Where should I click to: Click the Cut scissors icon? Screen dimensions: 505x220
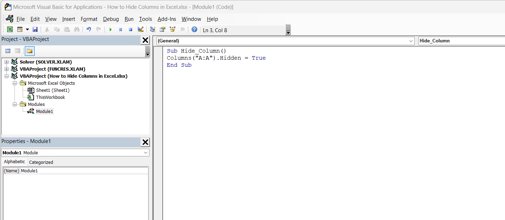(x=47, y=30)
